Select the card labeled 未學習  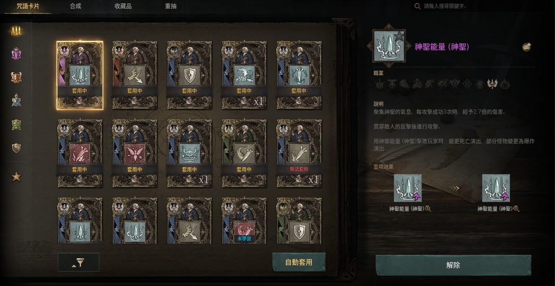coord(244,220)
